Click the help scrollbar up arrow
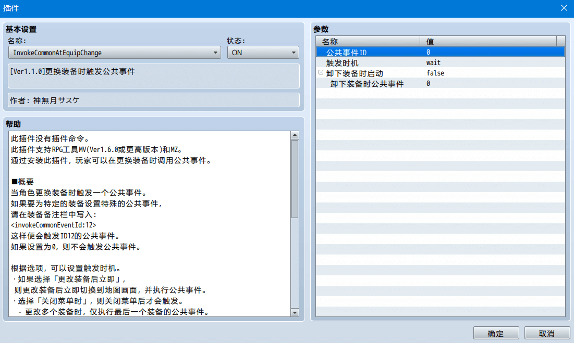The image size is (574, 343). pos(295,135)
